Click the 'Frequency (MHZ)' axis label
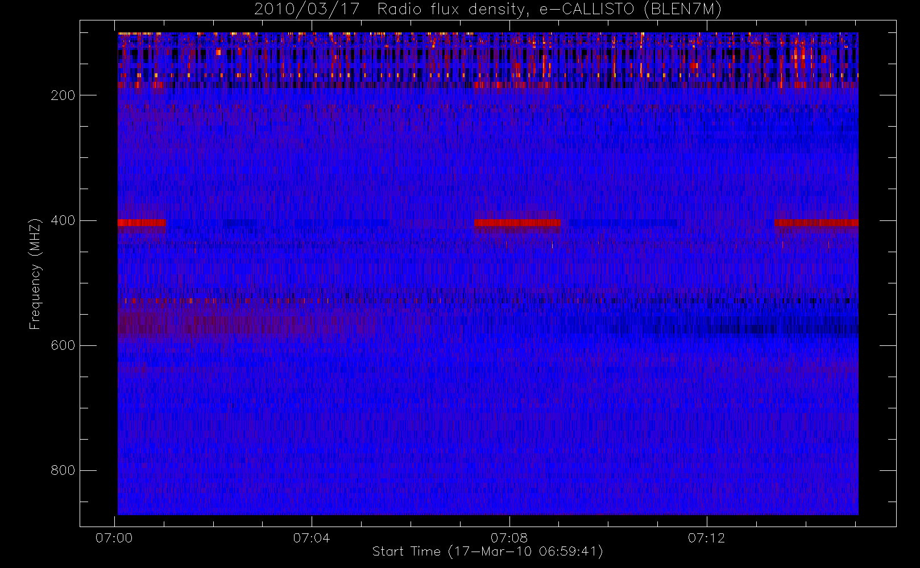This screenshot has height=568, width=920. pyautogui.click(x=35, y=274)
